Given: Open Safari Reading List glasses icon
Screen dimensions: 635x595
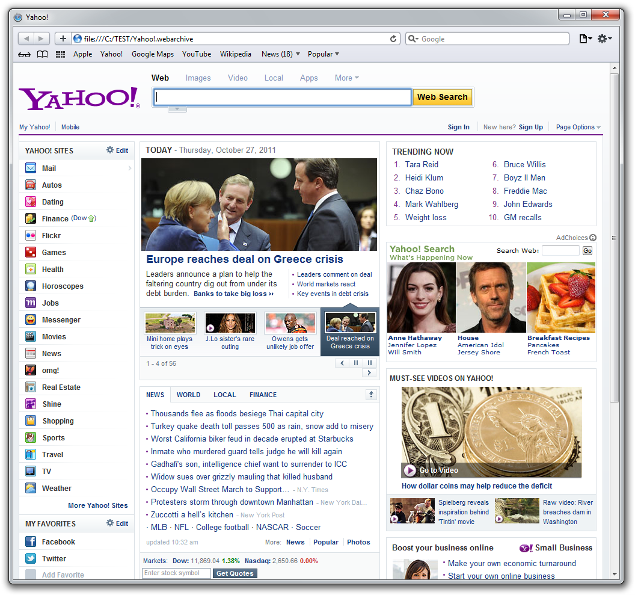Looking at the screenshot, I should [24, 54].
